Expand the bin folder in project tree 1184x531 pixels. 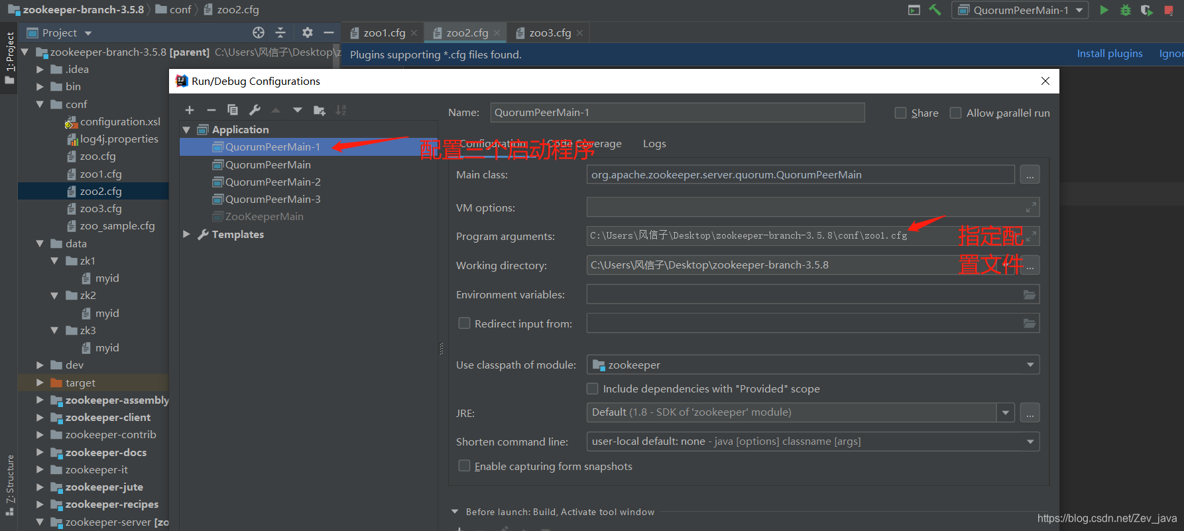coord(40,87)
